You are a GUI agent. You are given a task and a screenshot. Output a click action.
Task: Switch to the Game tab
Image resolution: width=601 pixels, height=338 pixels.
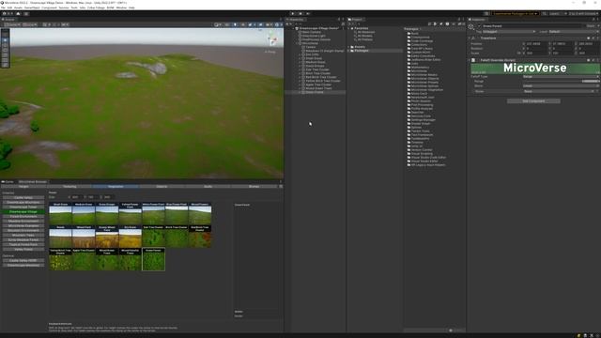(x=8, y=181)
